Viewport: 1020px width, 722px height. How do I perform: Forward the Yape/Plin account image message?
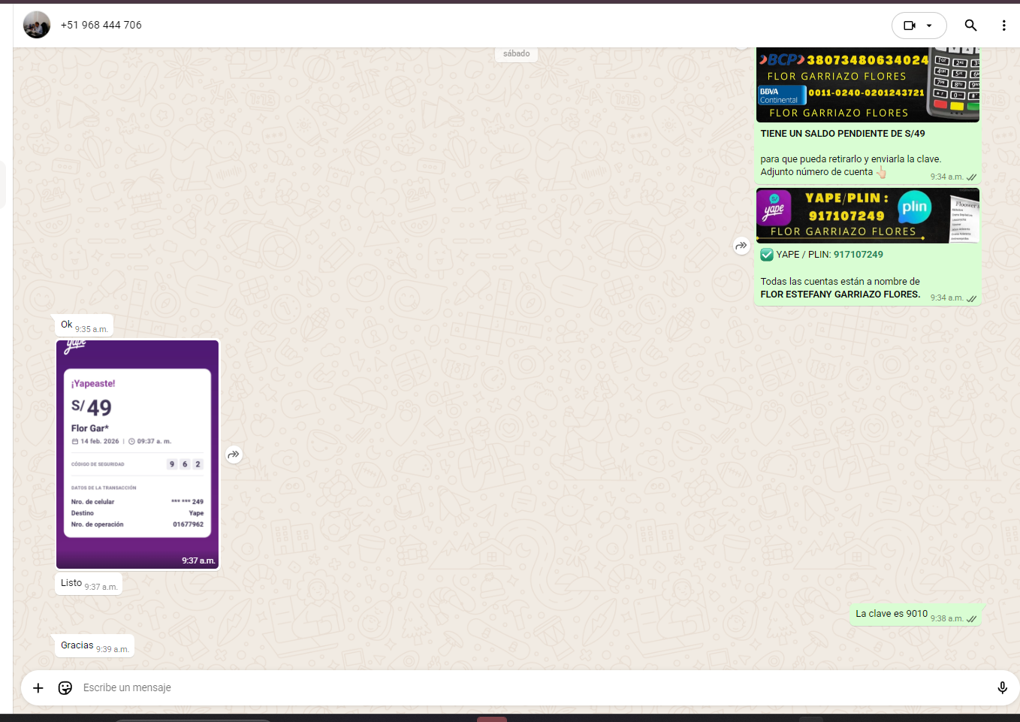tap(741, 246)
